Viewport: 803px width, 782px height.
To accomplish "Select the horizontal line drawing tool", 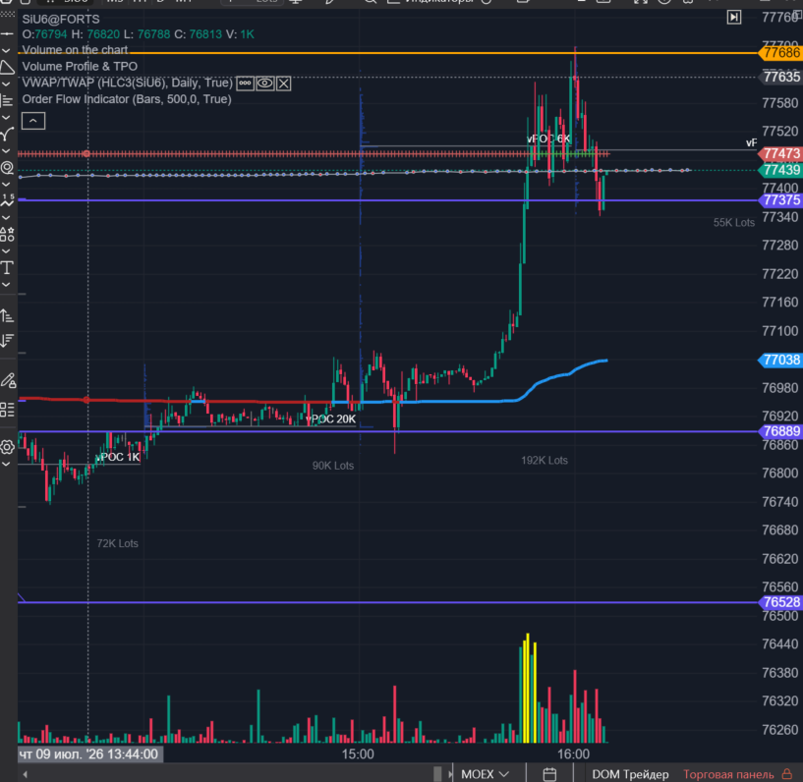I will [7, 33].
